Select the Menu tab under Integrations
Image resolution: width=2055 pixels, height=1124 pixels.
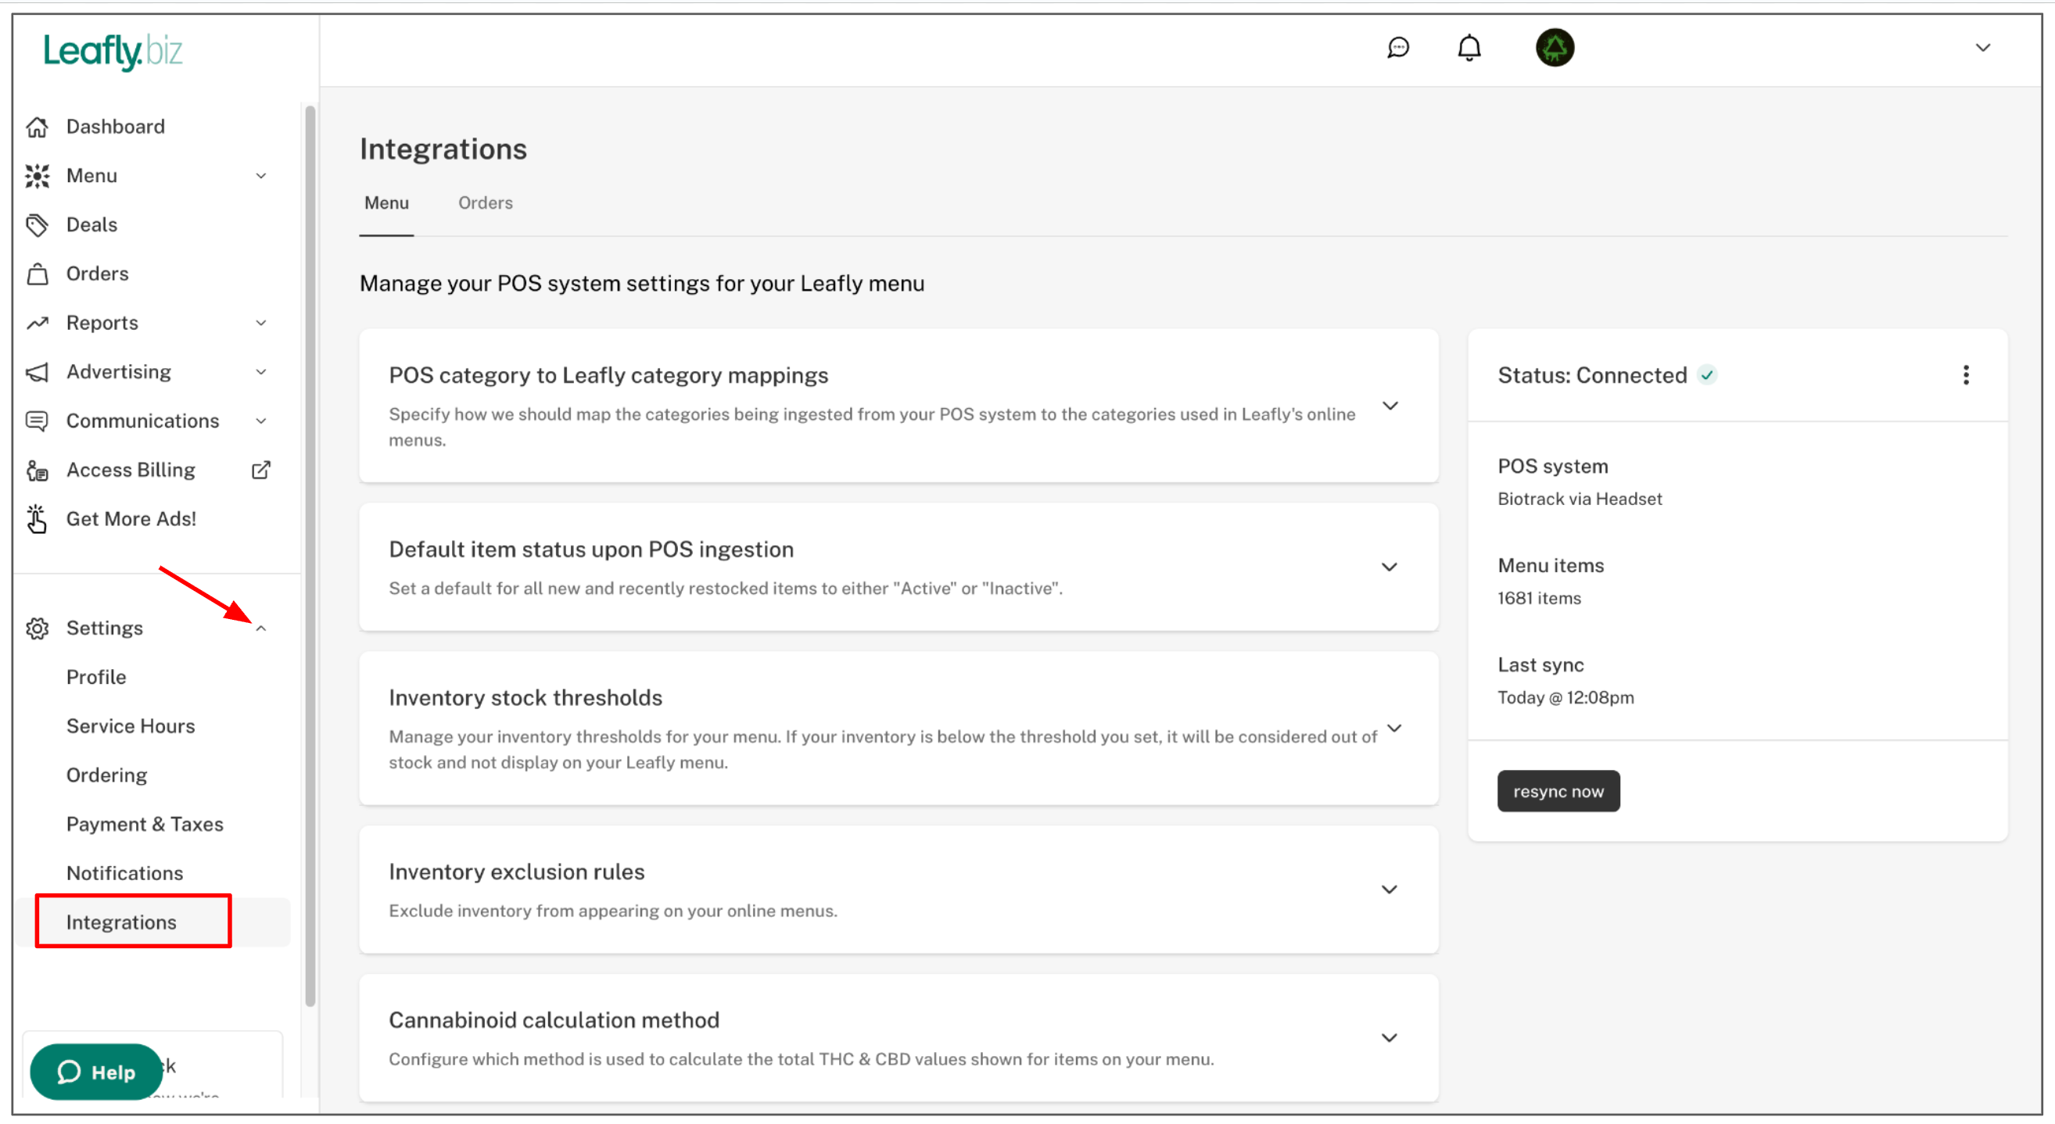(386, 203)
